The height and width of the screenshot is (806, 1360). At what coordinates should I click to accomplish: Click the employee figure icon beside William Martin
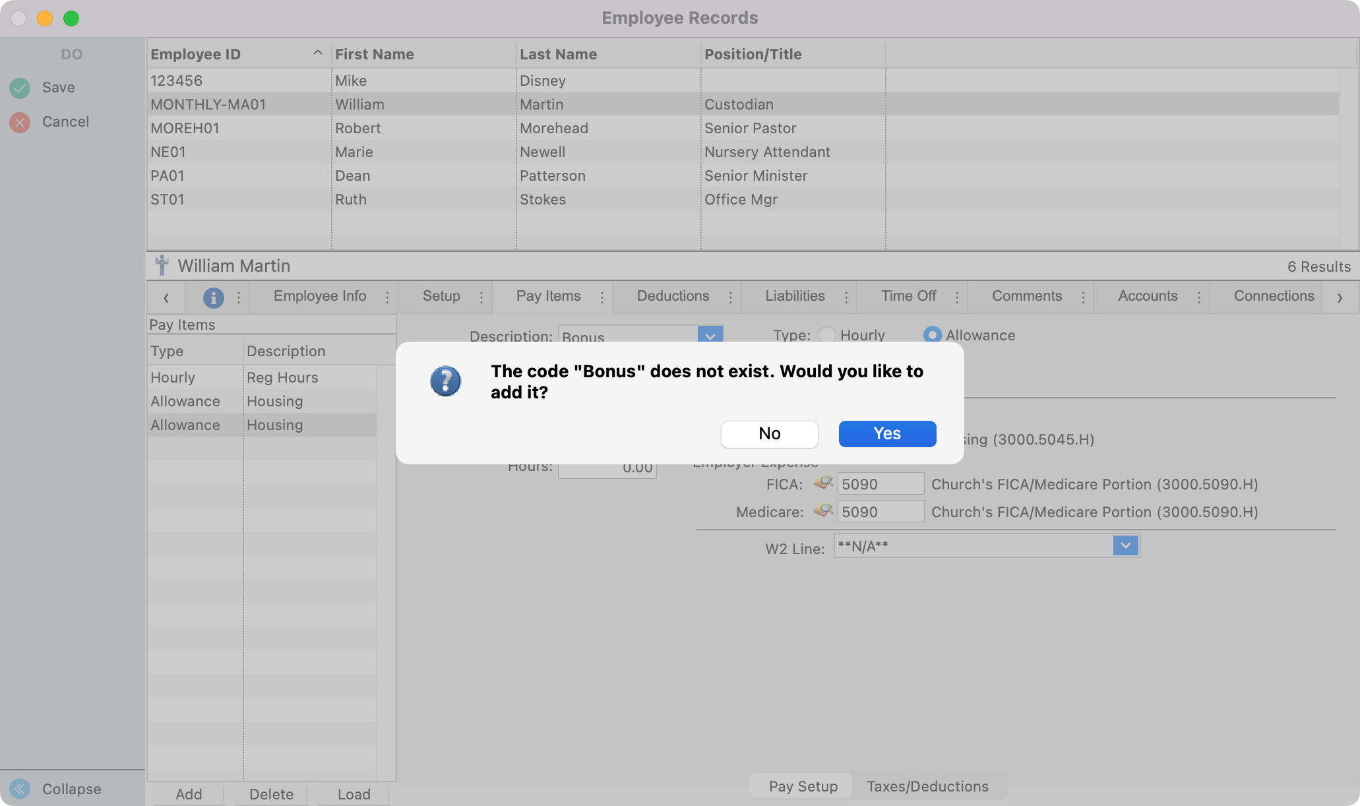tap(162, 266)
